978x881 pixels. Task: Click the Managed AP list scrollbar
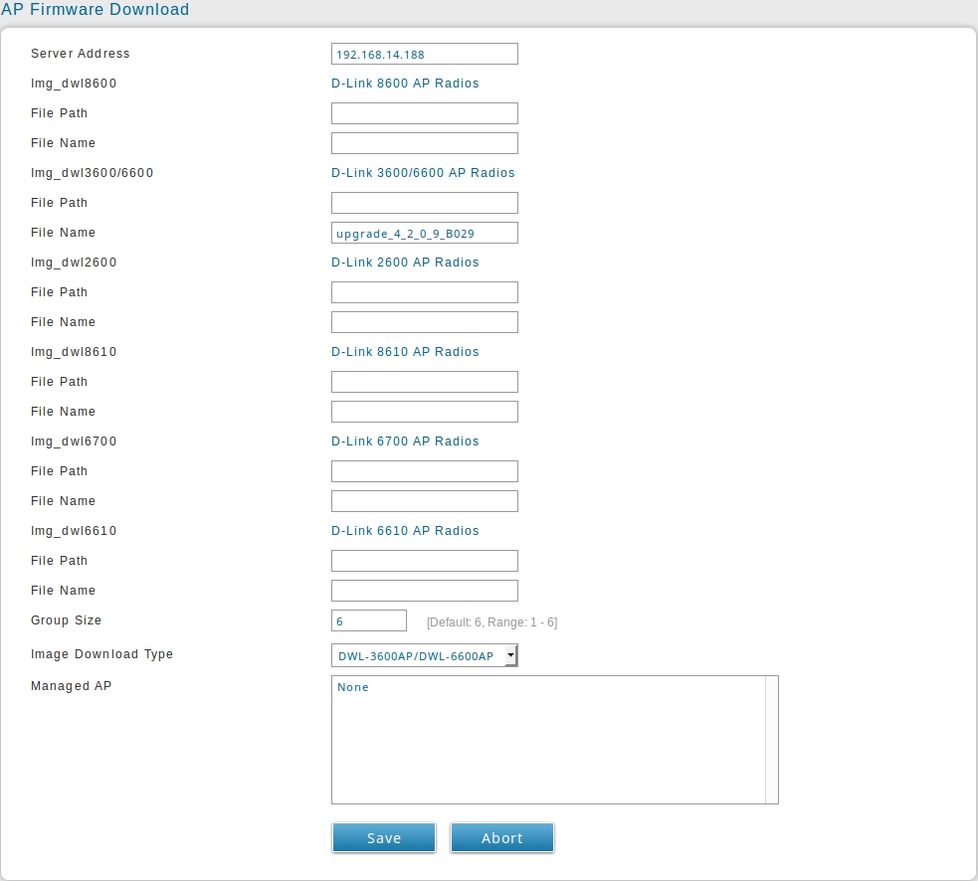(x=771, y=739)
